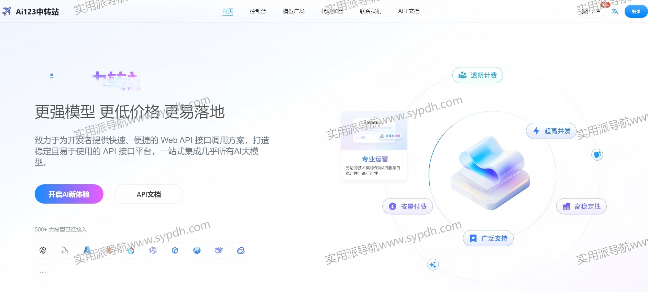Click the blue hexagon cube model icon

point(175,250)
